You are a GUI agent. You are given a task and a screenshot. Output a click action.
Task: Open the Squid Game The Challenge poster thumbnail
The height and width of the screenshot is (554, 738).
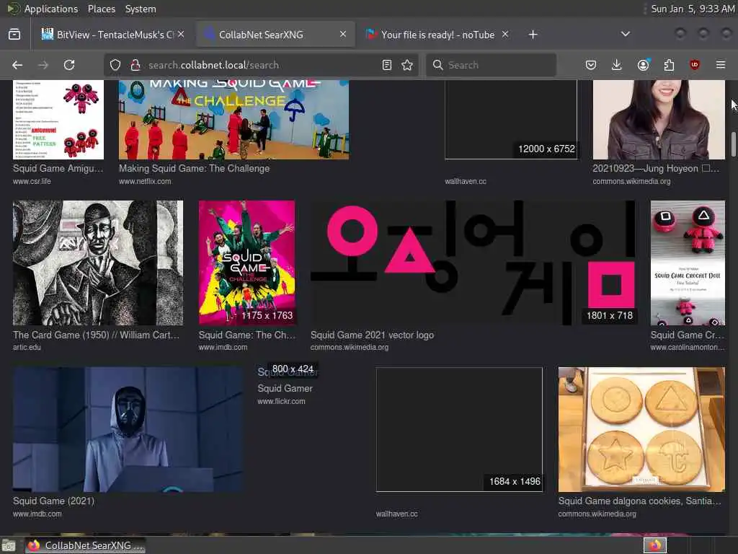point(246,263)
